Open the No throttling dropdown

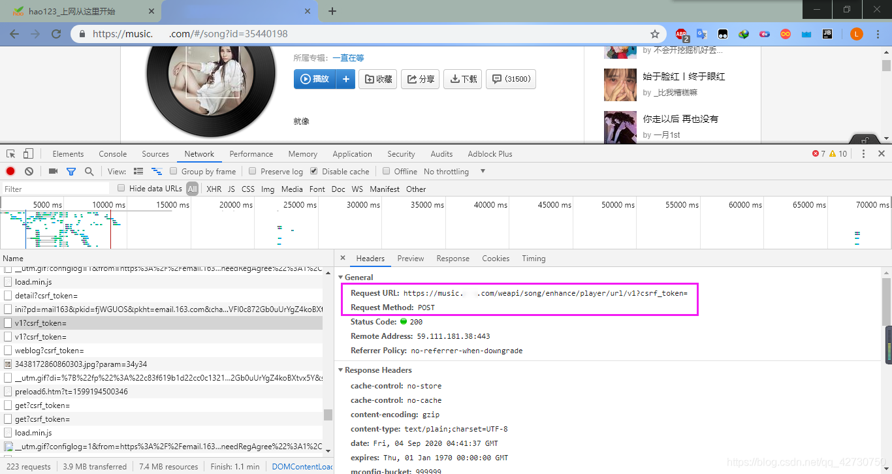454,172
